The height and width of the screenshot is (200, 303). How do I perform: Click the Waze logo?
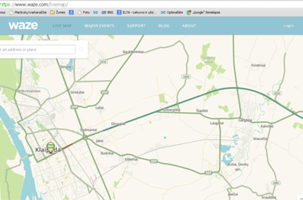pyautogui.click(x=23, y=26)
